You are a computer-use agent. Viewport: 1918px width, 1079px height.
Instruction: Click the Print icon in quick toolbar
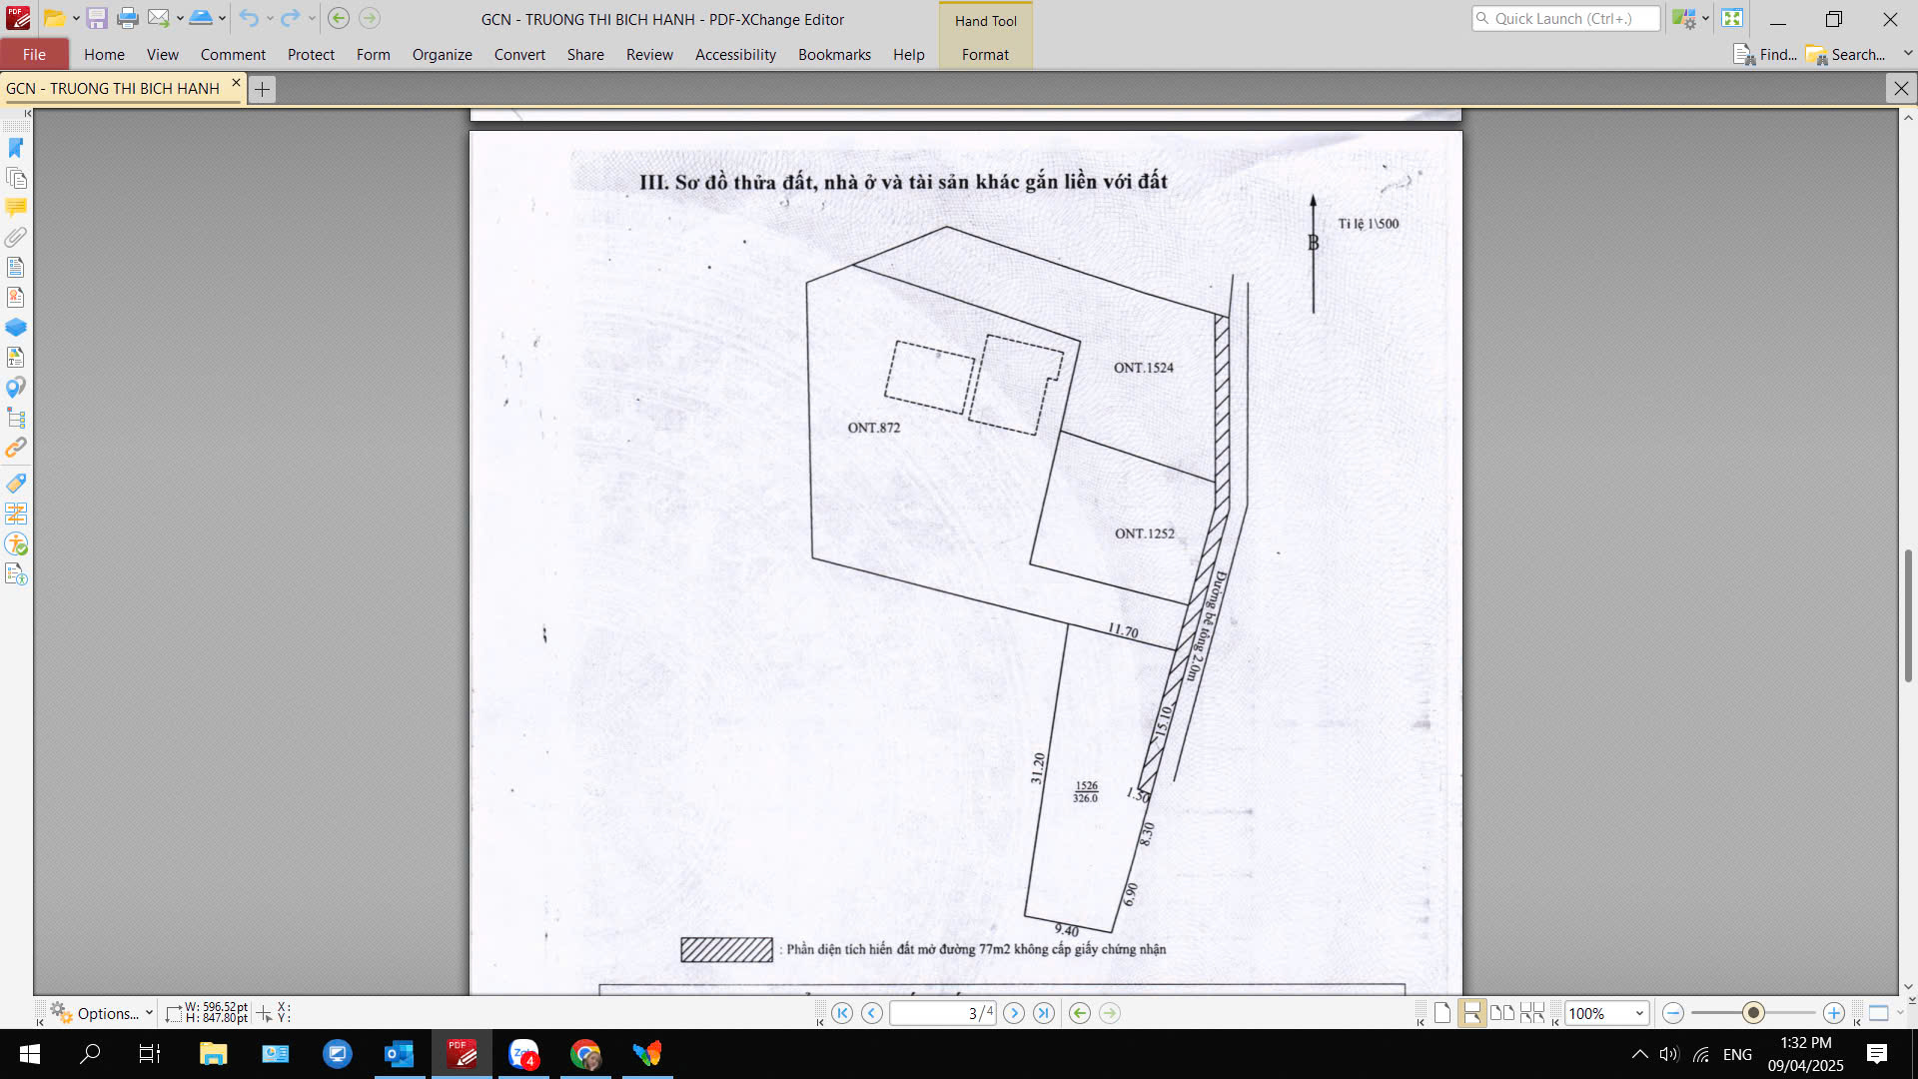coord(128,18)
